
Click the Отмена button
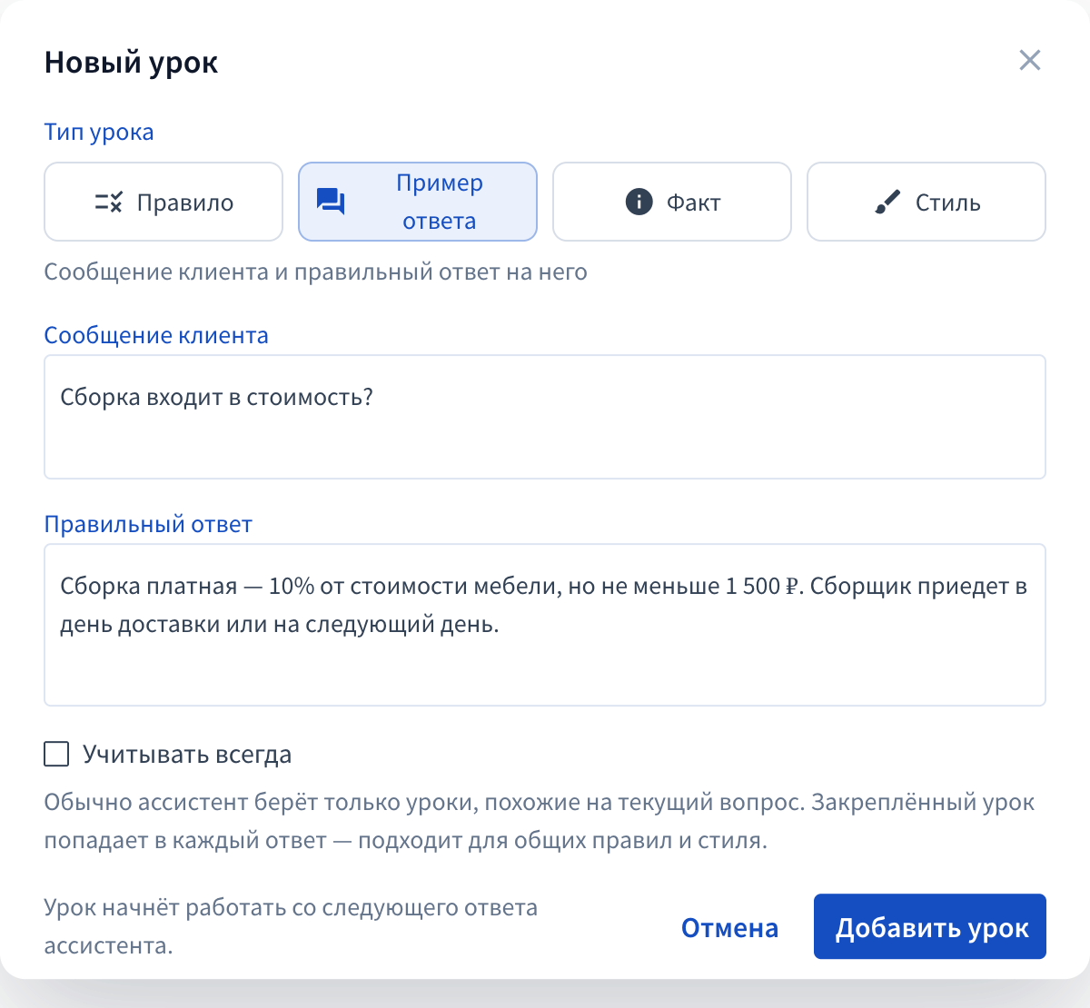(x=729, y=927)
